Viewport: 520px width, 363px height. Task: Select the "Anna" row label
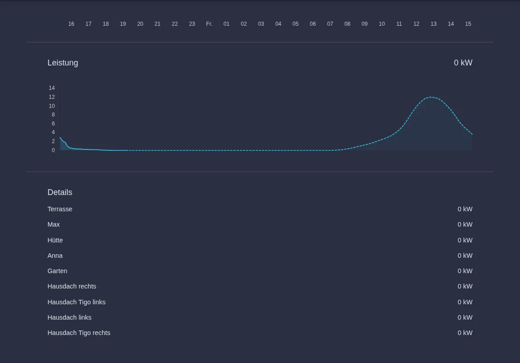[x=55, y=256]
